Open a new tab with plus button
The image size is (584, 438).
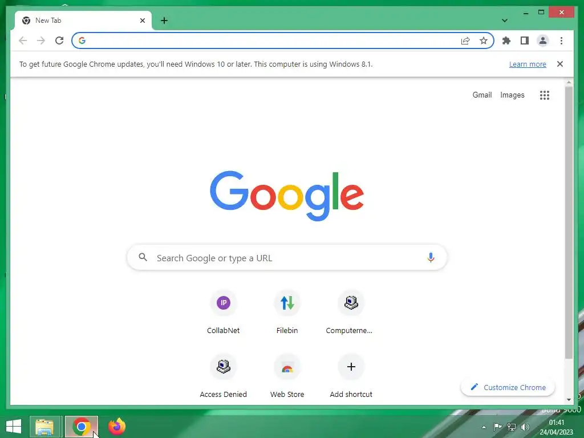(x=164, y=21)
